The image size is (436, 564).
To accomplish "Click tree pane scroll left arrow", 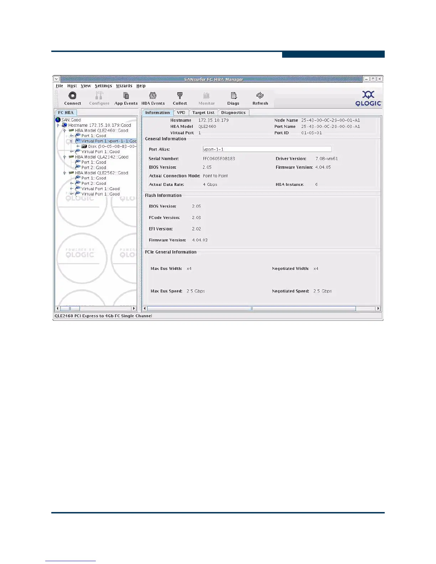I will coord(58,308).
